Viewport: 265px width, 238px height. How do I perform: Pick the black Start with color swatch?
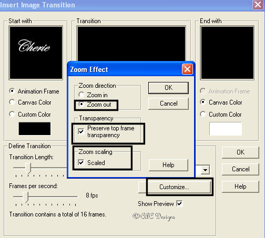click(35, 129)
